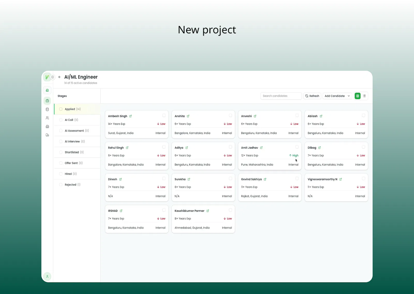
Task: Open Govind Sakhiya's candidate card
Action: click(x=270, y=188)
